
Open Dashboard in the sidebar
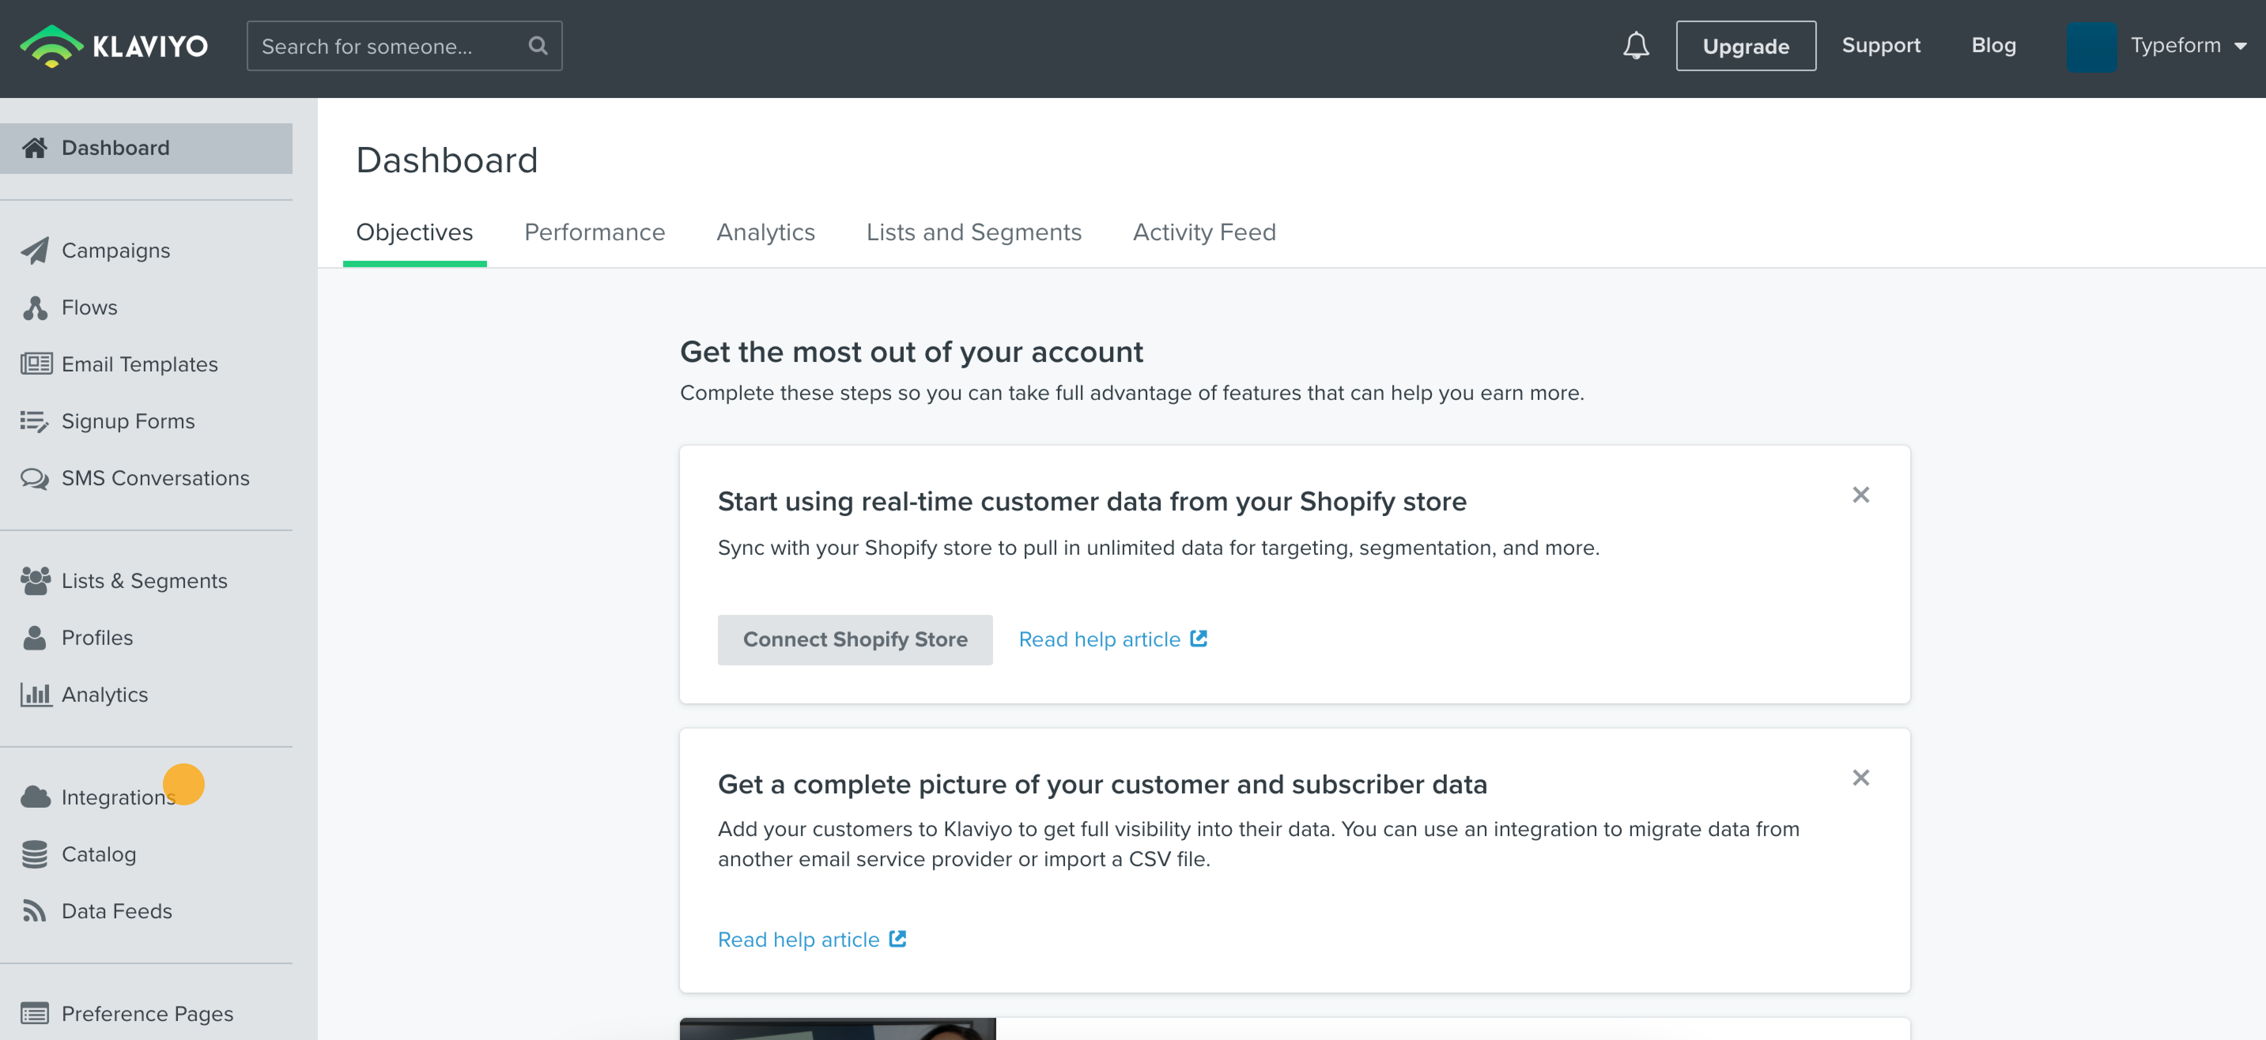146,148
